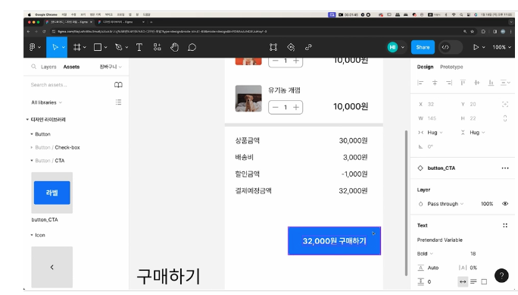
Task: Open the Pass through blend mode dropdown
Action: (445, 204)
